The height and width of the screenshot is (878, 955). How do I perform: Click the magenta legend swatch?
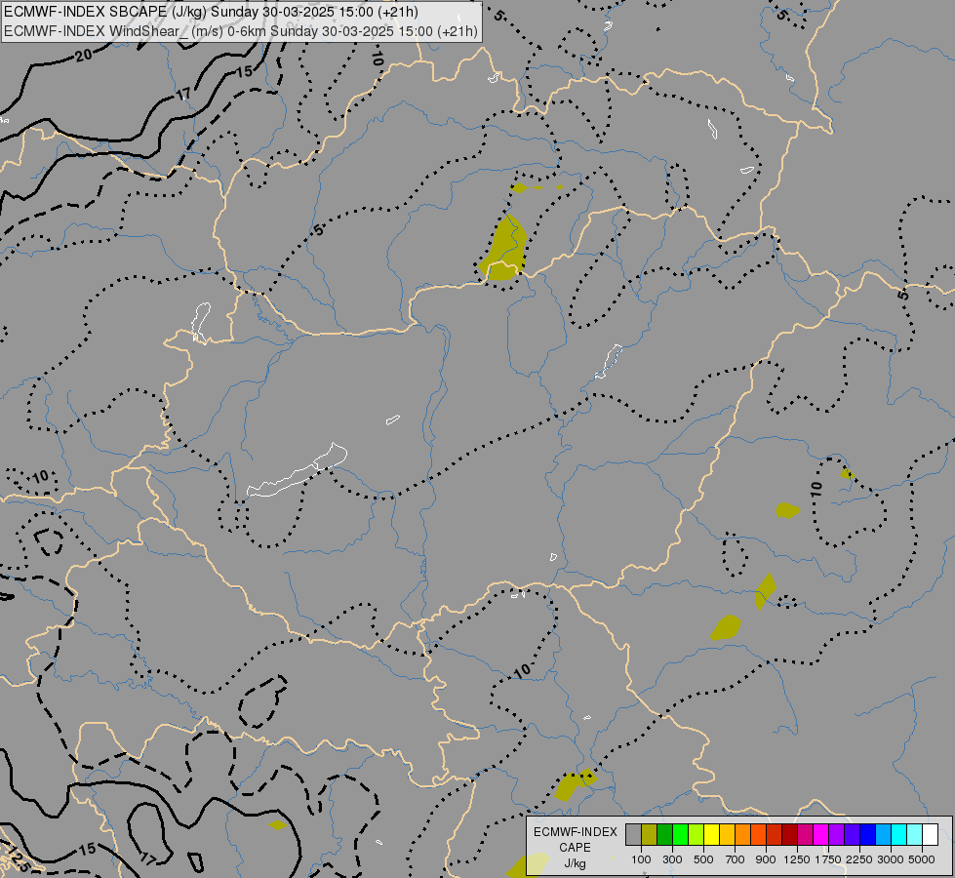pos(821,835)
